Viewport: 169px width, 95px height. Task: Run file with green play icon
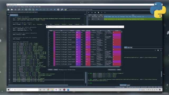22,9
